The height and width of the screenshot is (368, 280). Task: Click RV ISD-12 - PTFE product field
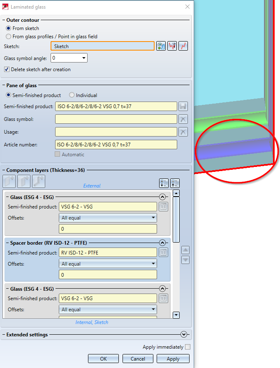(108, 253)
